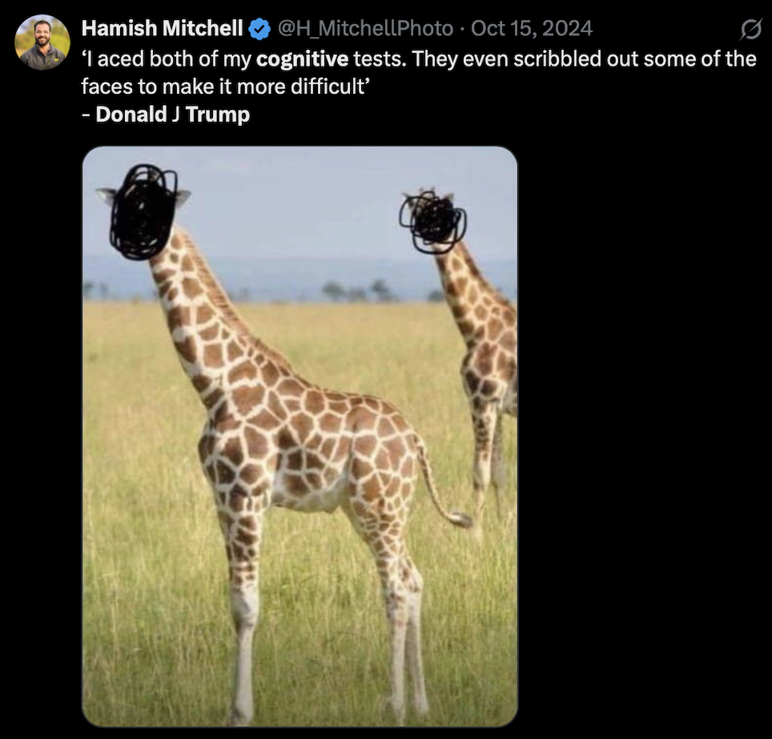Image resolution: width=772 pixels, height=739 pixels.
Task: Click the bold word "cognitive"
Action: (x=302, y=59)
